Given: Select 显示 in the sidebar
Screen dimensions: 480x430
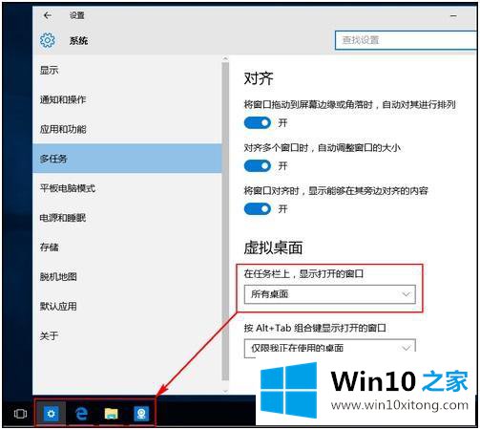Looking at the screenshot, I should [127, 70].
